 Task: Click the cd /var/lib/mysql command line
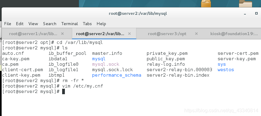(x=80, y=42)
